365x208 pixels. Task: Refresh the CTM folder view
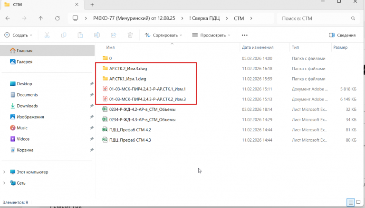(x=57, y=18)
